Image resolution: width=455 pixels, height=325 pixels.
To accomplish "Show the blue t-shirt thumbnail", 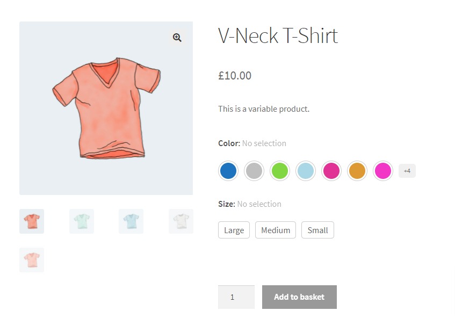I will [131, 221].
